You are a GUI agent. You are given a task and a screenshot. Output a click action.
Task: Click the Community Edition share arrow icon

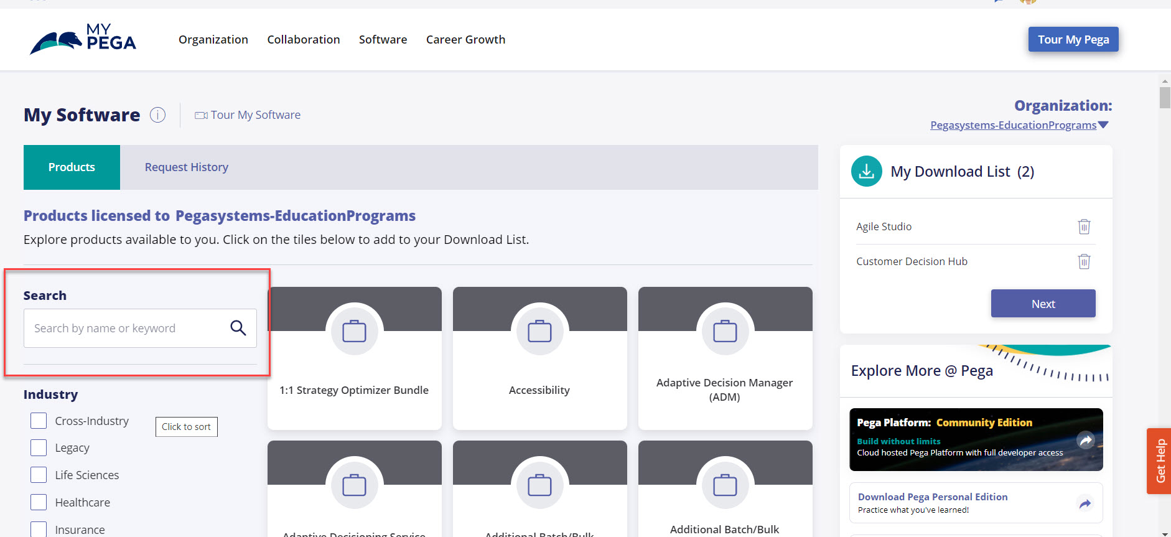[x=1086, y=441]
